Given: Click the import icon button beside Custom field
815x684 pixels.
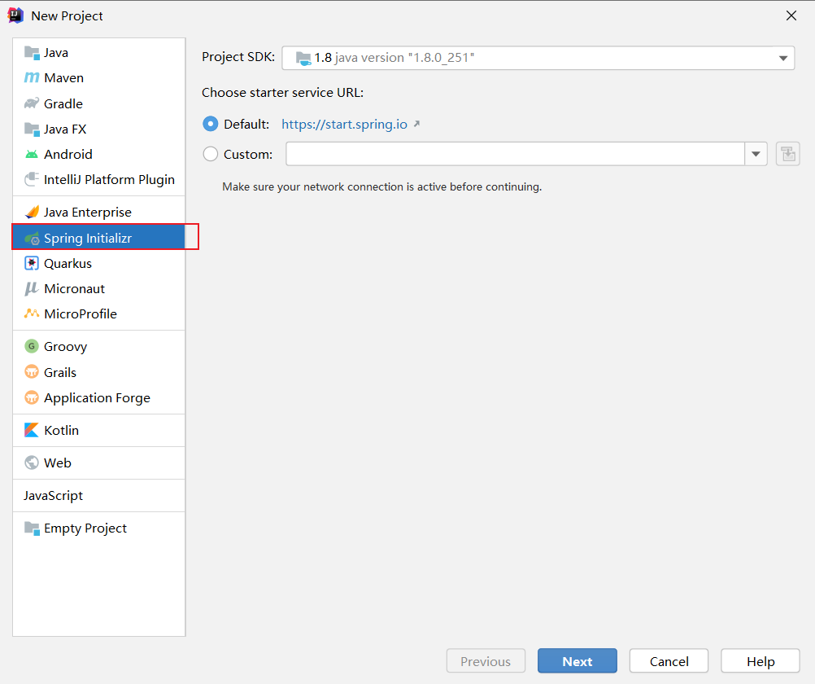Looking at the screenshot, I should (x=788, y=154).
